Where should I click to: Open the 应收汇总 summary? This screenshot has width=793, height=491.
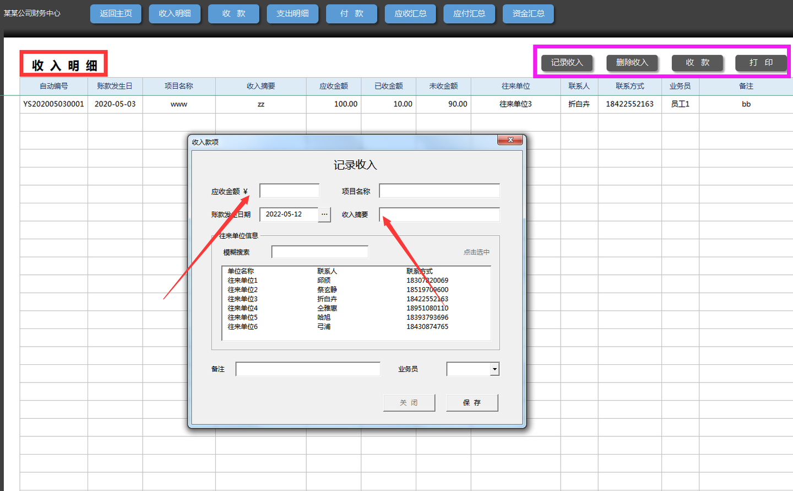[x=410, y=14]
